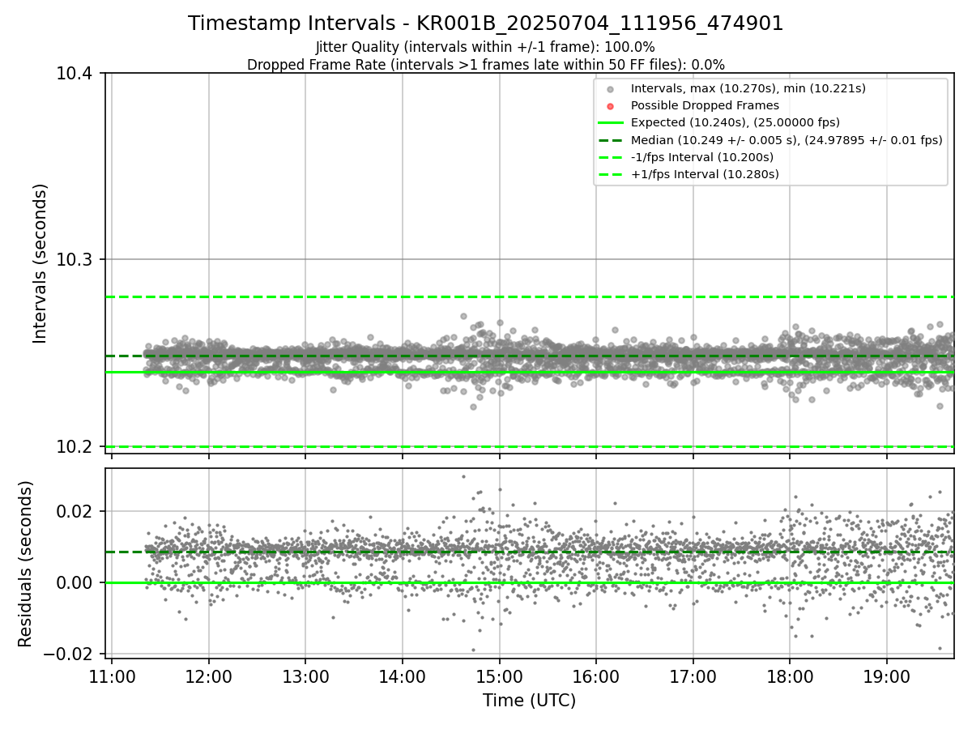The width and height of the screenshot is (972, 729).
Task: Click the dark dashed Median legend line
Action: coord(611,140)
